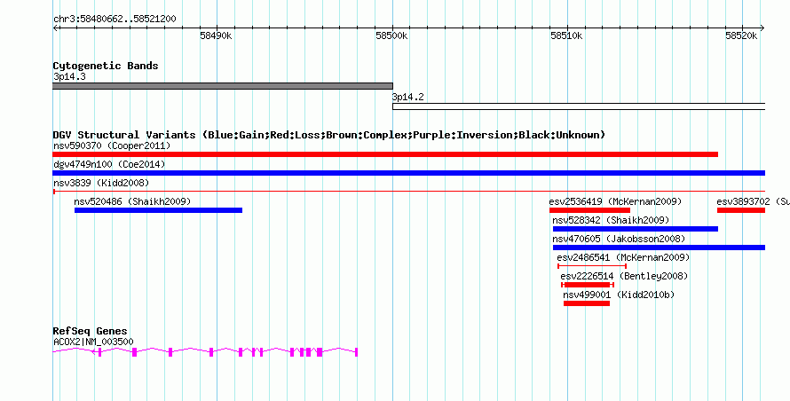Viewport: 790px width, 401px height.
Task: Click the white 3p14.2 cytoband bar
Action: click(579, 106)
